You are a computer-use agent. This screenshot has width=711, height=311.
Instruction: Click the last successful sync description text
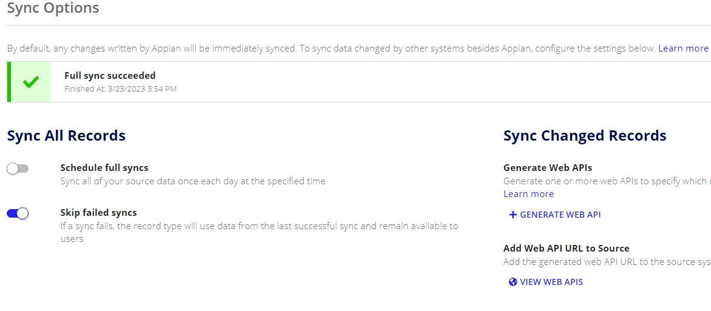click(259, 232)
